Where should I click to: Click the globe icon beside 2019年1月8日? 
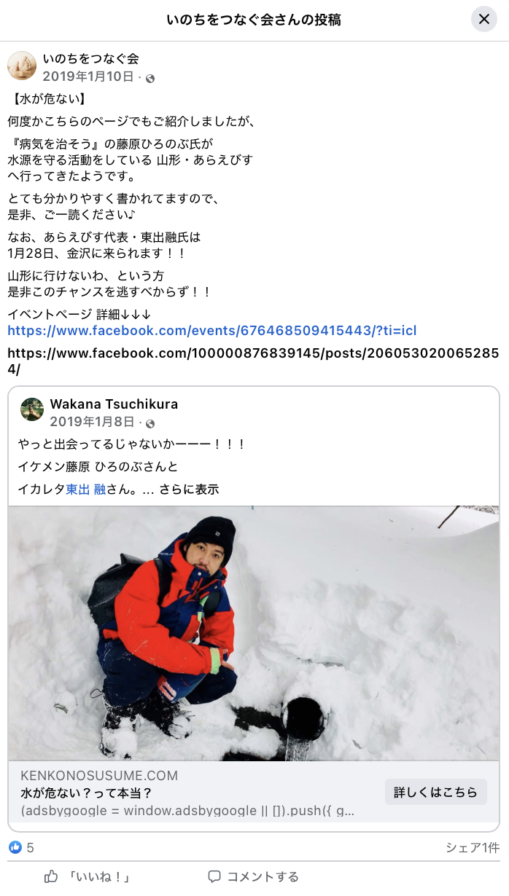coord(151,423)
